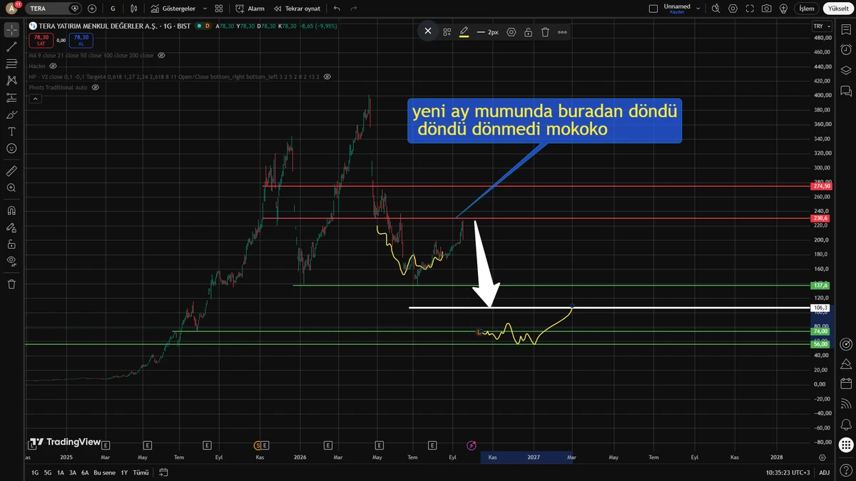Toggle magnet mode in left sidebar
856x481 pixels.
(x=11, y=211)
